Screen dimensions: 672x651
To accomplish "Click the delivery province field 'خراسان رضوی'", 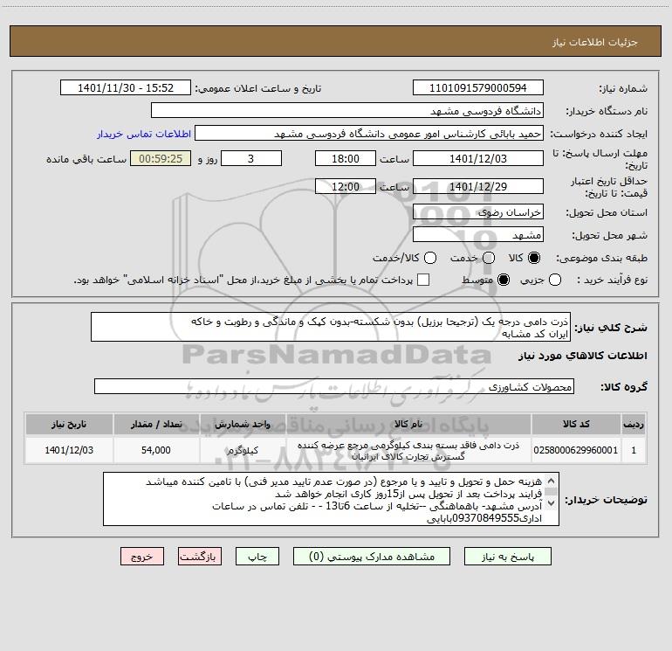I will coord(478,212).
